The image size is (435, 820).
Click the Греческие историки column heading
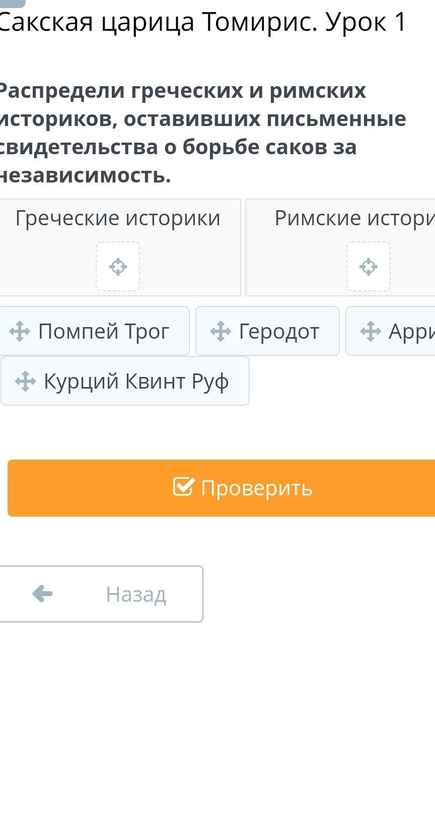tap(118, 218)
